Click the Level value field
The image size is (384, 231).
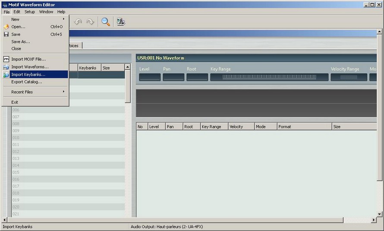[x=150, y=77]
